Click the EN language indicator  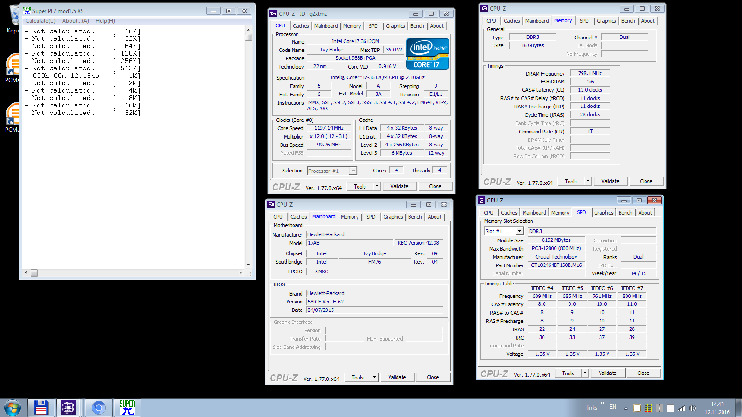click(613, 407)
